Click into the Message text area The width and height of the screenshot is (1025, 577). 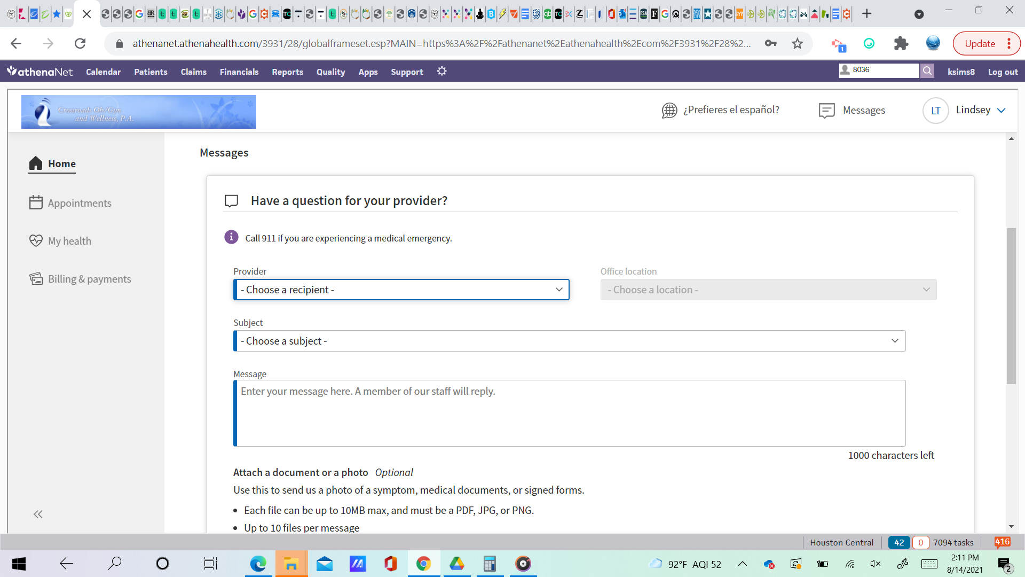point(569,413)
